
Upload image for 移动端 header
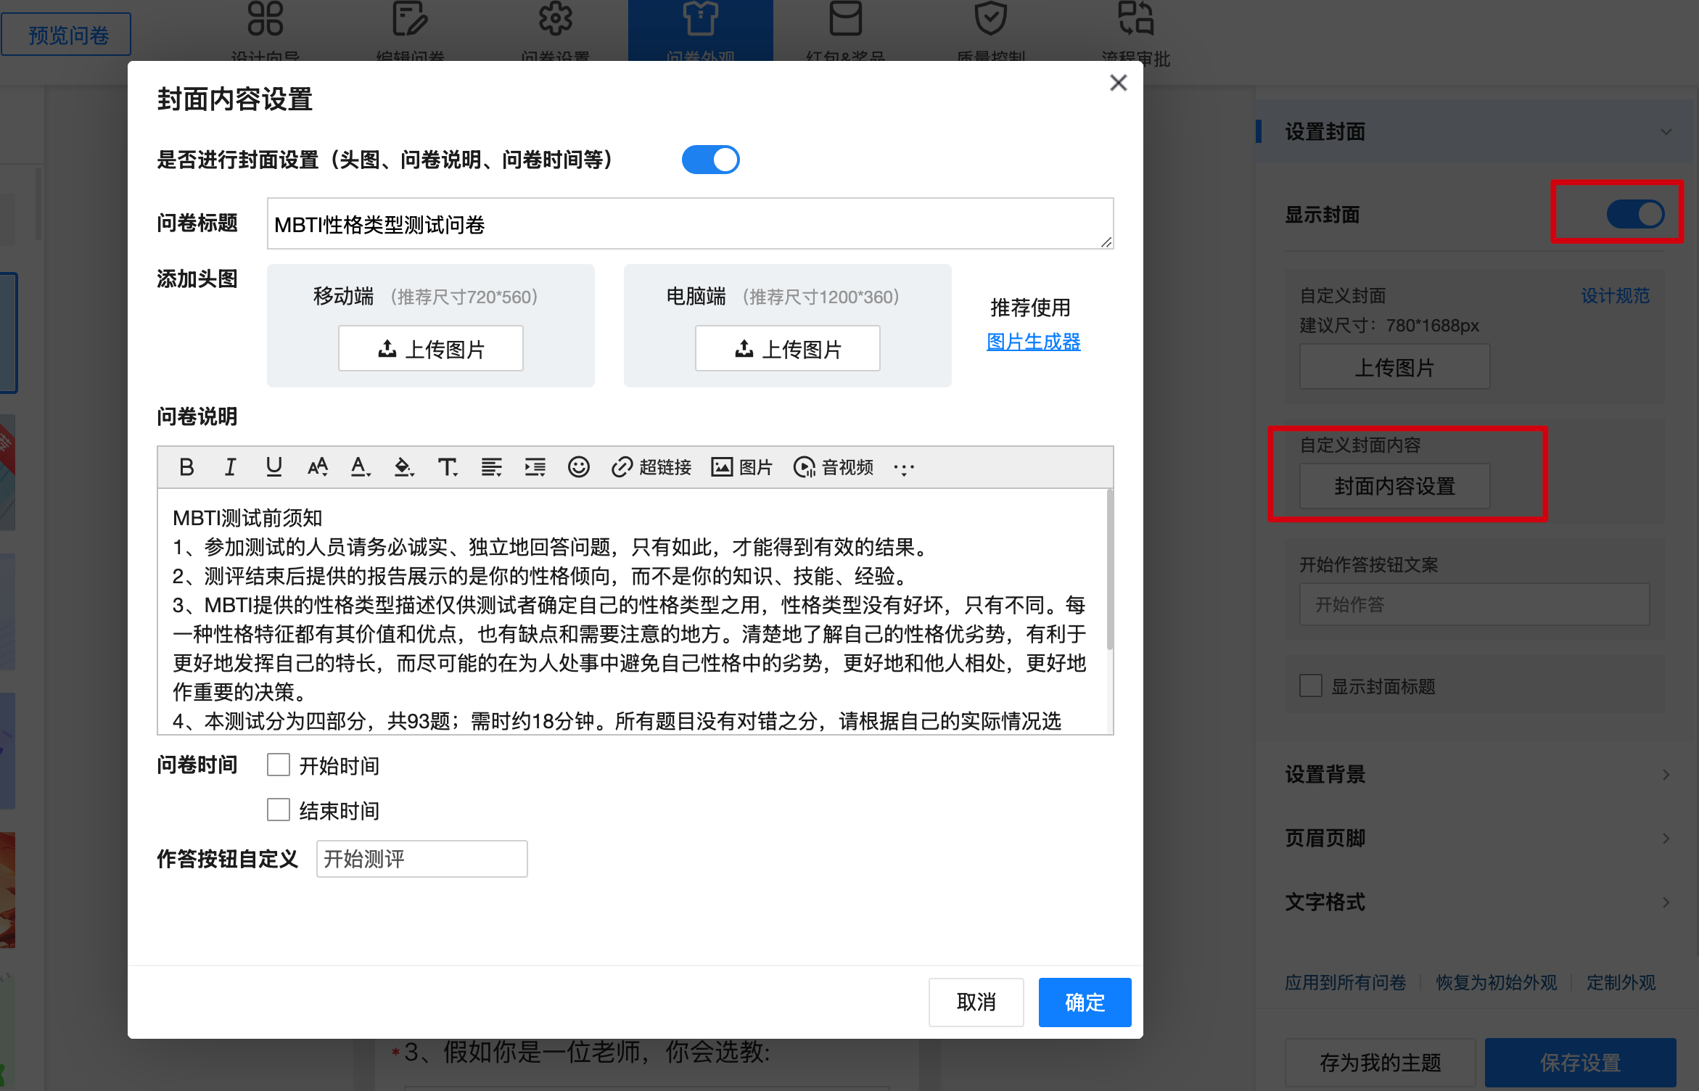pos(430,348)
